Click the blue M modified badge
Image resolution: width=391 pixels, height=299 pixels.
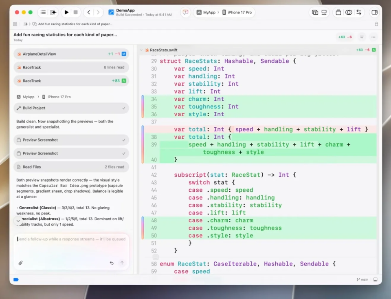coord(124,54)
